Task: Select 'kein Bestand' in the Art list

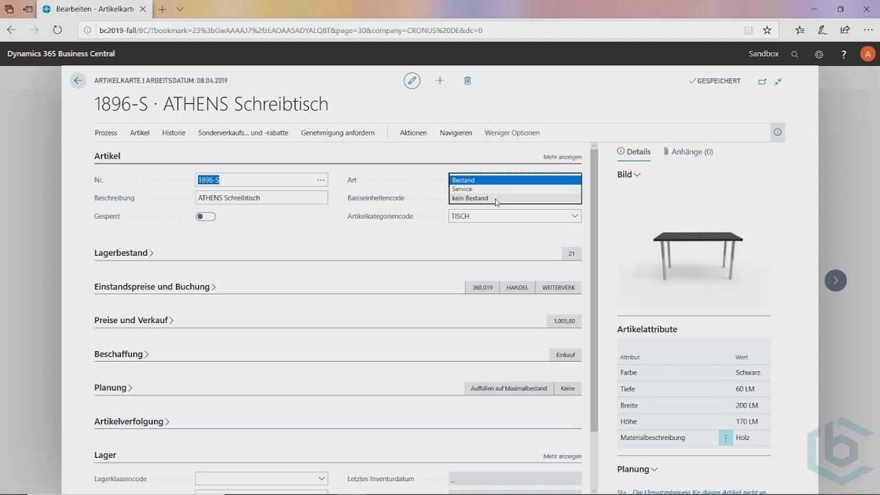Action: tap(470, 198)
